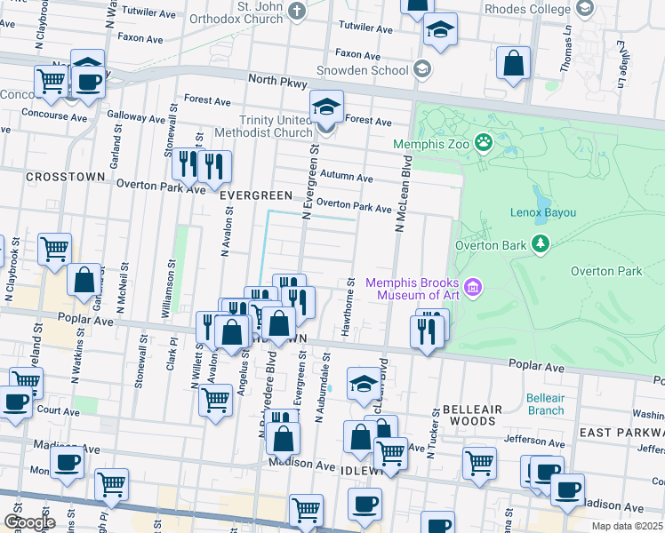The image size is (665, 533).
Task: Click the N McLean Blvd street label
Action: (x=404, y=194)
